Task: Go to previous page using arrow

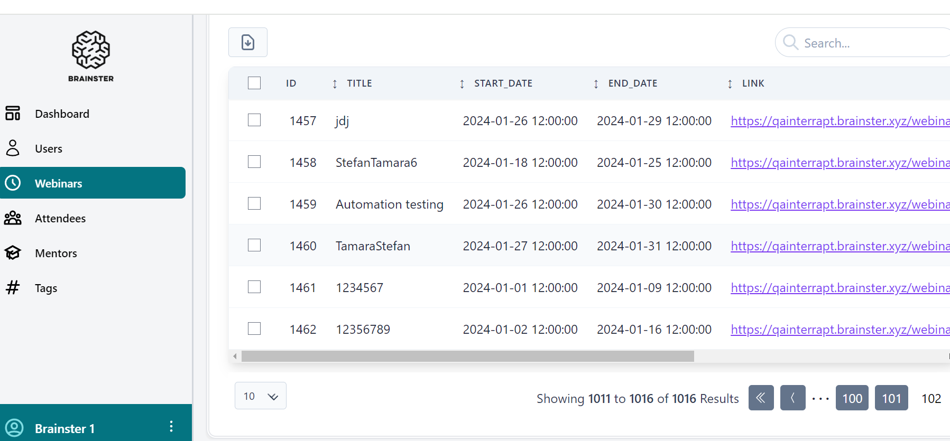Action: 792,398
